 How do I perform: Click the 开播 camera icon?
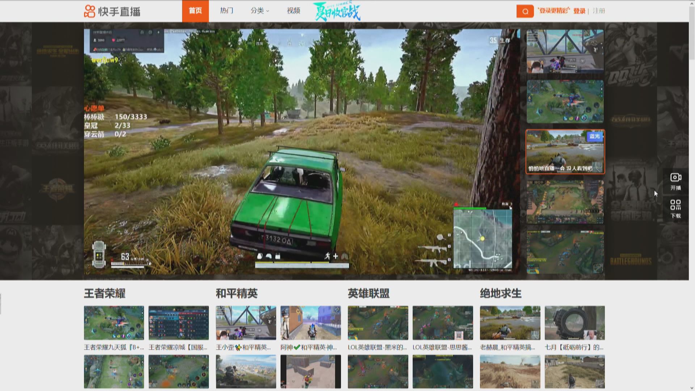point(675,178)
